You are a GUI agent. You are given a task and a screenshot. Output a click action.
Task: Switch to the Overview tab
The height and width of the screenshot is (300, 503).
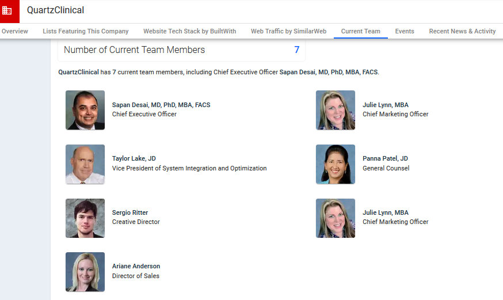[15, 31]
